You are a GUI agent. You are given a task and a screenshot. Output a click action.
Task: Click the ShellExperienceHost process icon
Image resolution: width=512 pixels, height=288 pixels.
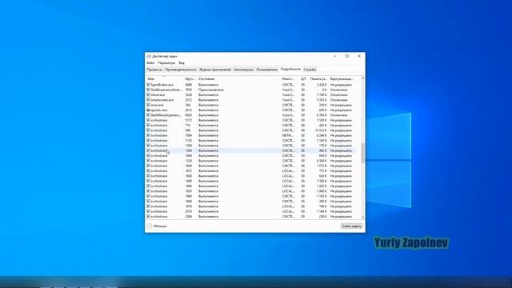(148, 90)
